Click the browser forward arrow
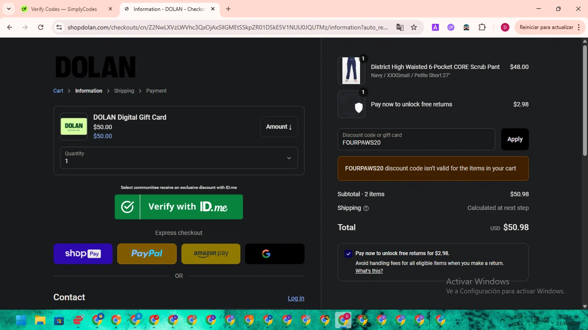 click(x=25, y=27)
